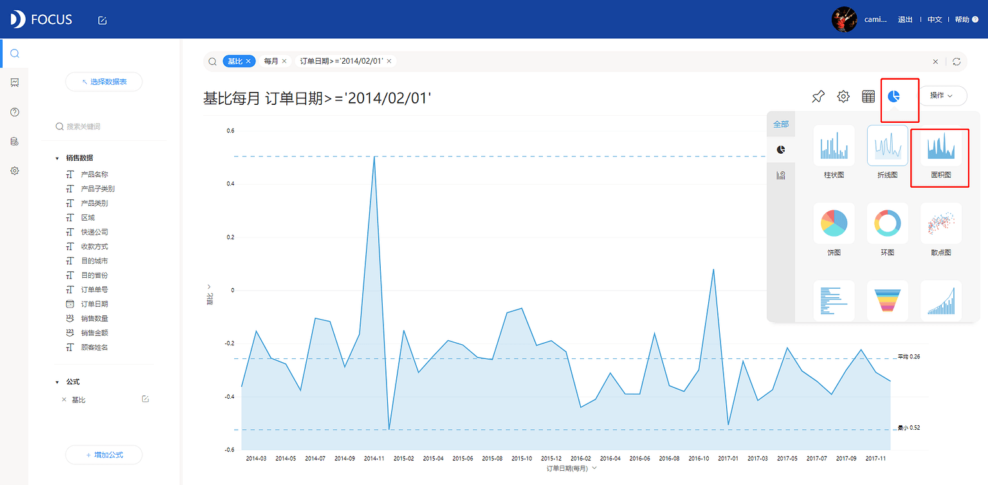
Task: Select the 区域 column
Action: [x=87, y=217]
